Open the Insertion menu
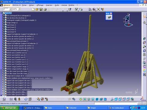This screenshot has width=147, height=110. 49,5
